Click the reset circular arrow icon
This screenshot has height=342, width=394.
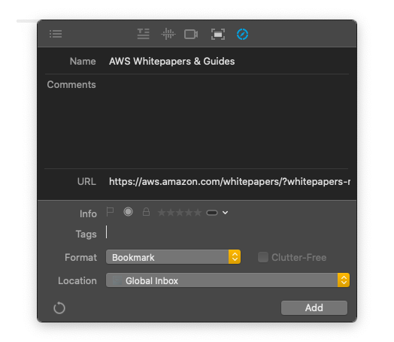pyautogui.click(x=59, y=308)
